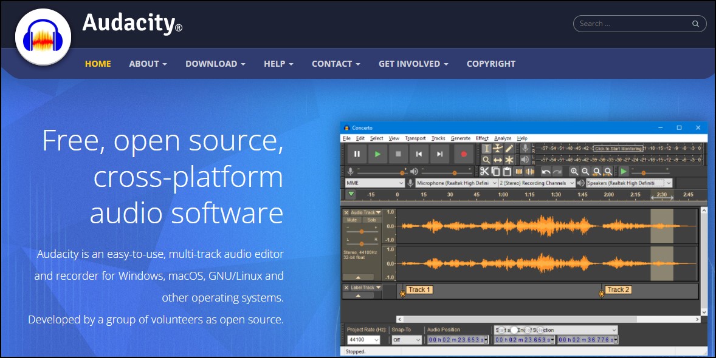Viewport: 716px width, 358px height.
Task: Click the Pause transport button
Action: (357, 154)
